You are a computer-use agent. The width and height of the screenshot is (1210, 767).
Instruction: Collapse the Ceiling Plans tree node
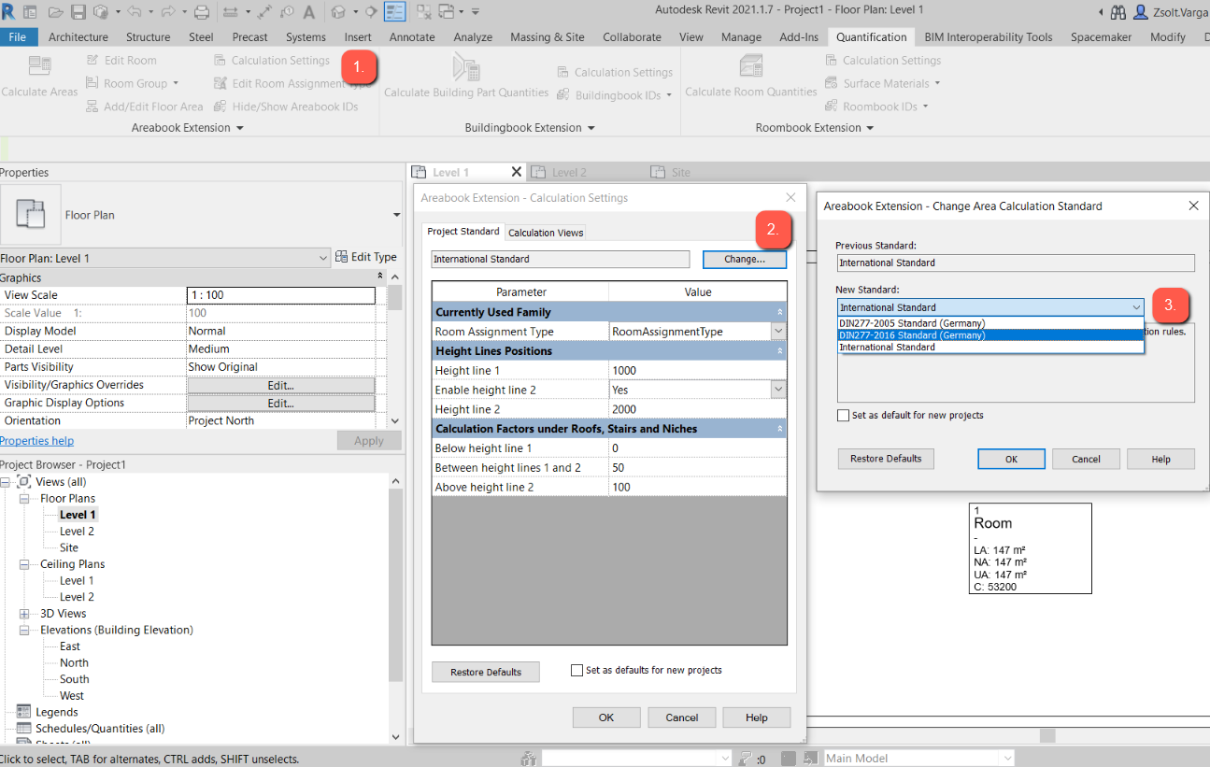[x=23, y=564]
